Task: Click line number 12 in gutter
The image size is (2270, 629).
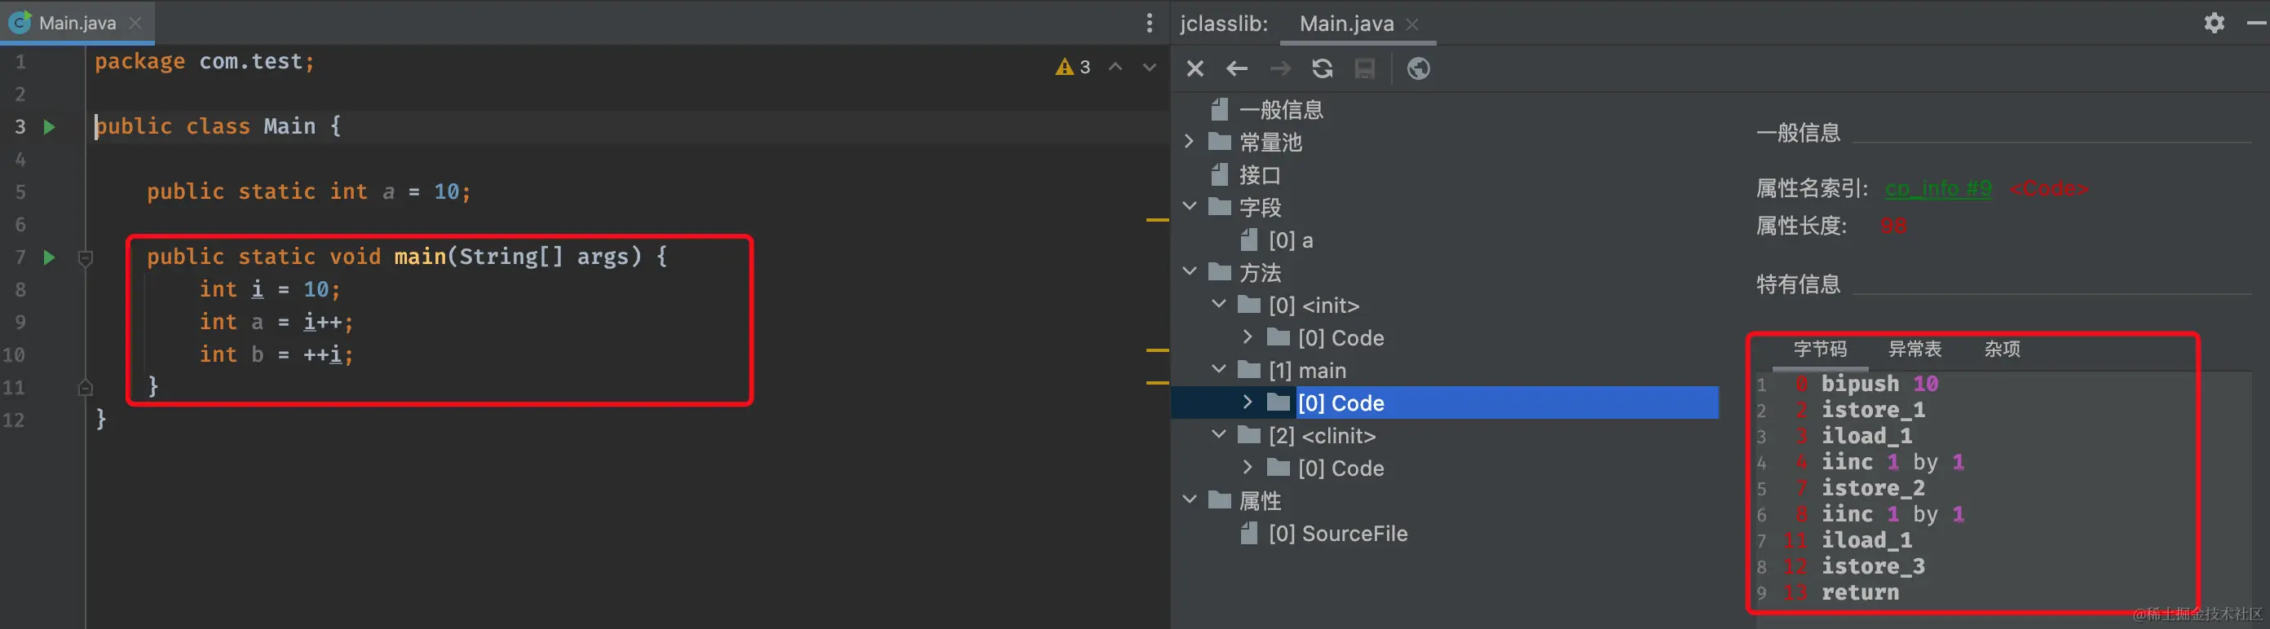Action: coord(14,420)
